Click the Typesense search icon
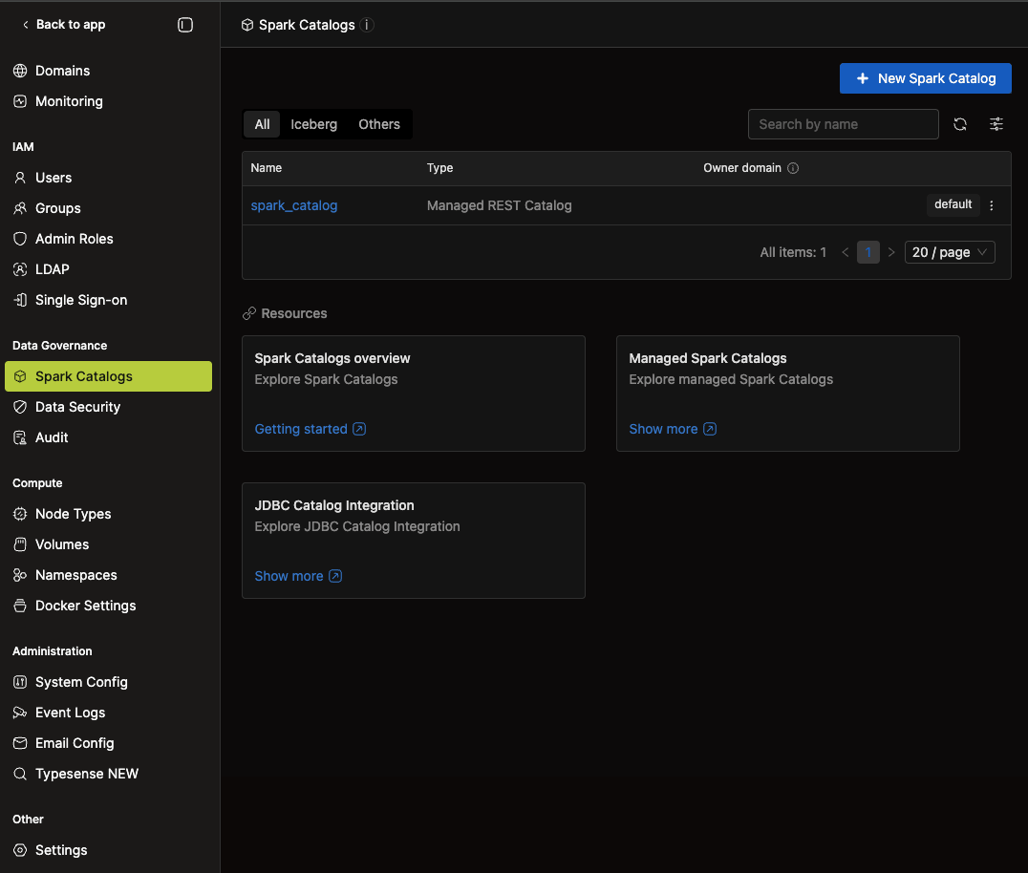 (x=20, y=774)
